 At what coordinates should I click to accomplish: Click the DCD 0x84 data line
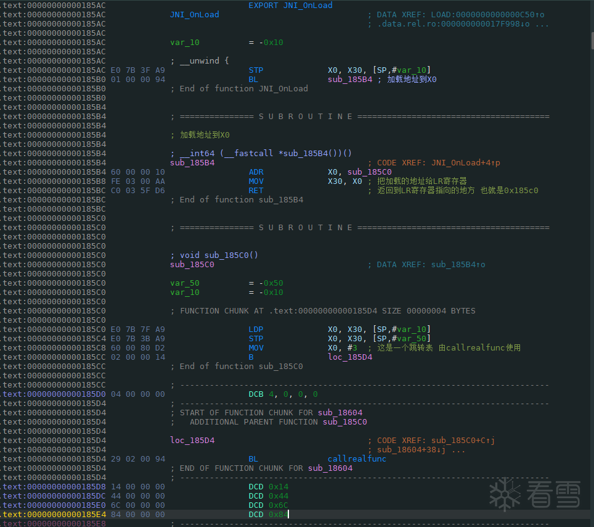268,515
